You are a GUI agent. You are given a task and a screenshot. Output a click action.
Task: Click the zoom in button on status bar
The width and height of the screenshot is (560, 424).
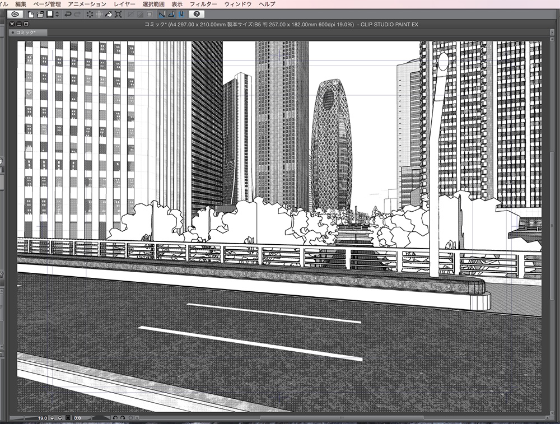52,418
